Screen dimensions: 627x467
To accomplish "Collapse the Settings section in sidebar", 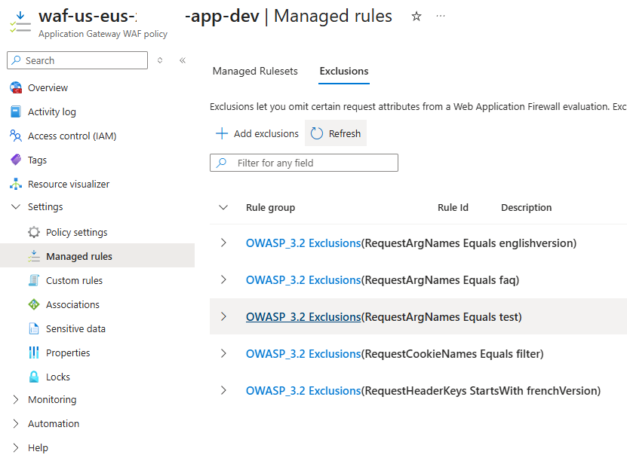I will tap(16, 207).
